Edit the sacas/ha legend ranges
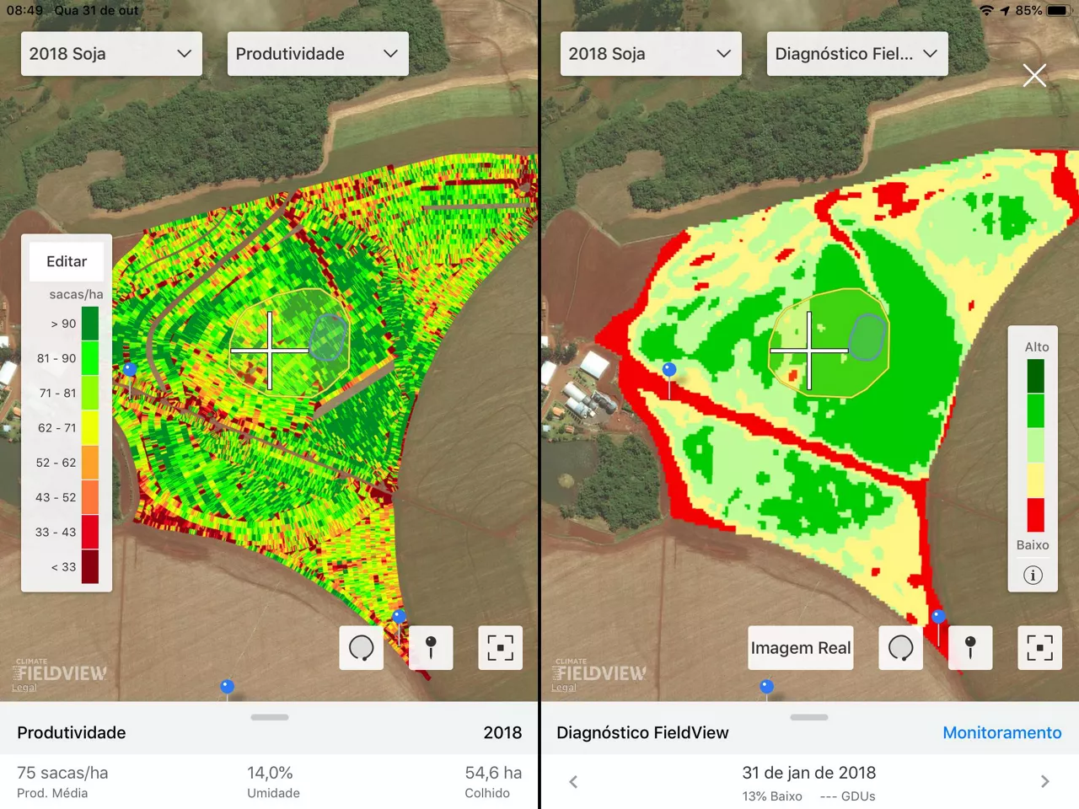The height and width of the screenshot is (809, 1079). (67, 261)
